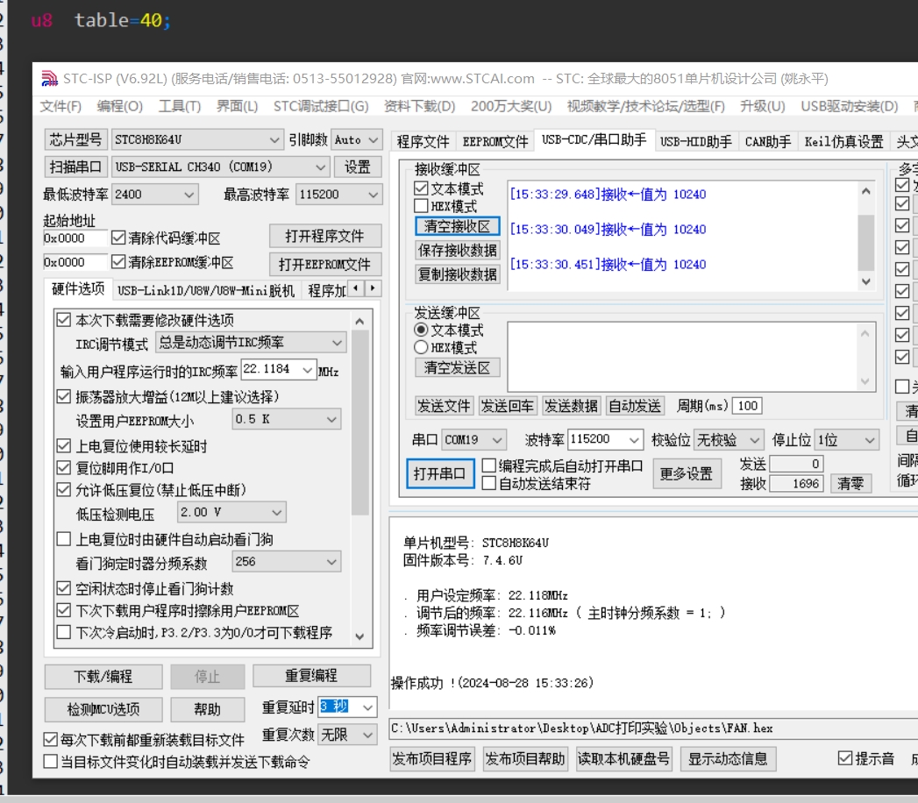Toggle 复位脚用作I/O口 checkbox
This screenshot has width=918, height=803.
coord(64,467)
